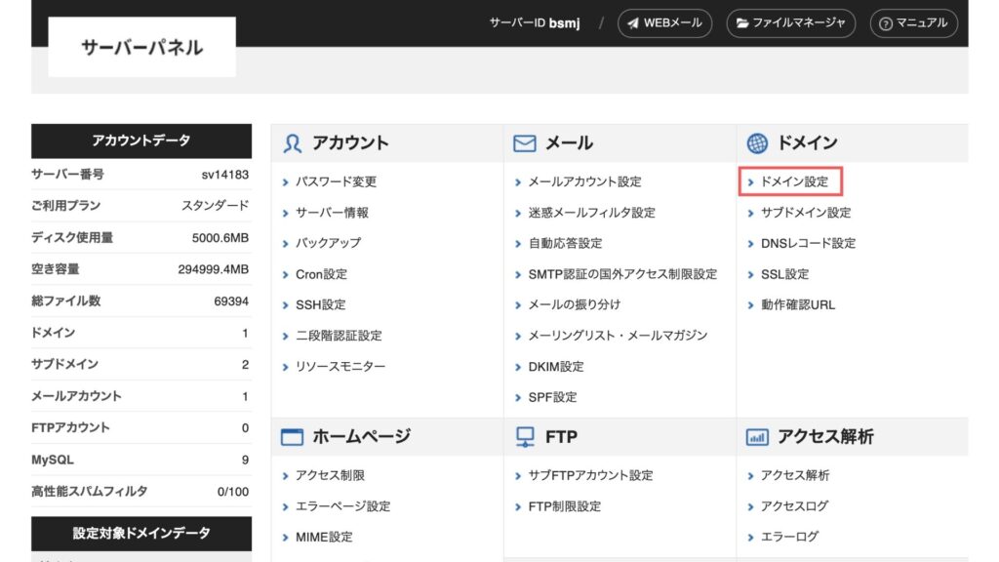Open SSL設定 link

pos(785,274)
